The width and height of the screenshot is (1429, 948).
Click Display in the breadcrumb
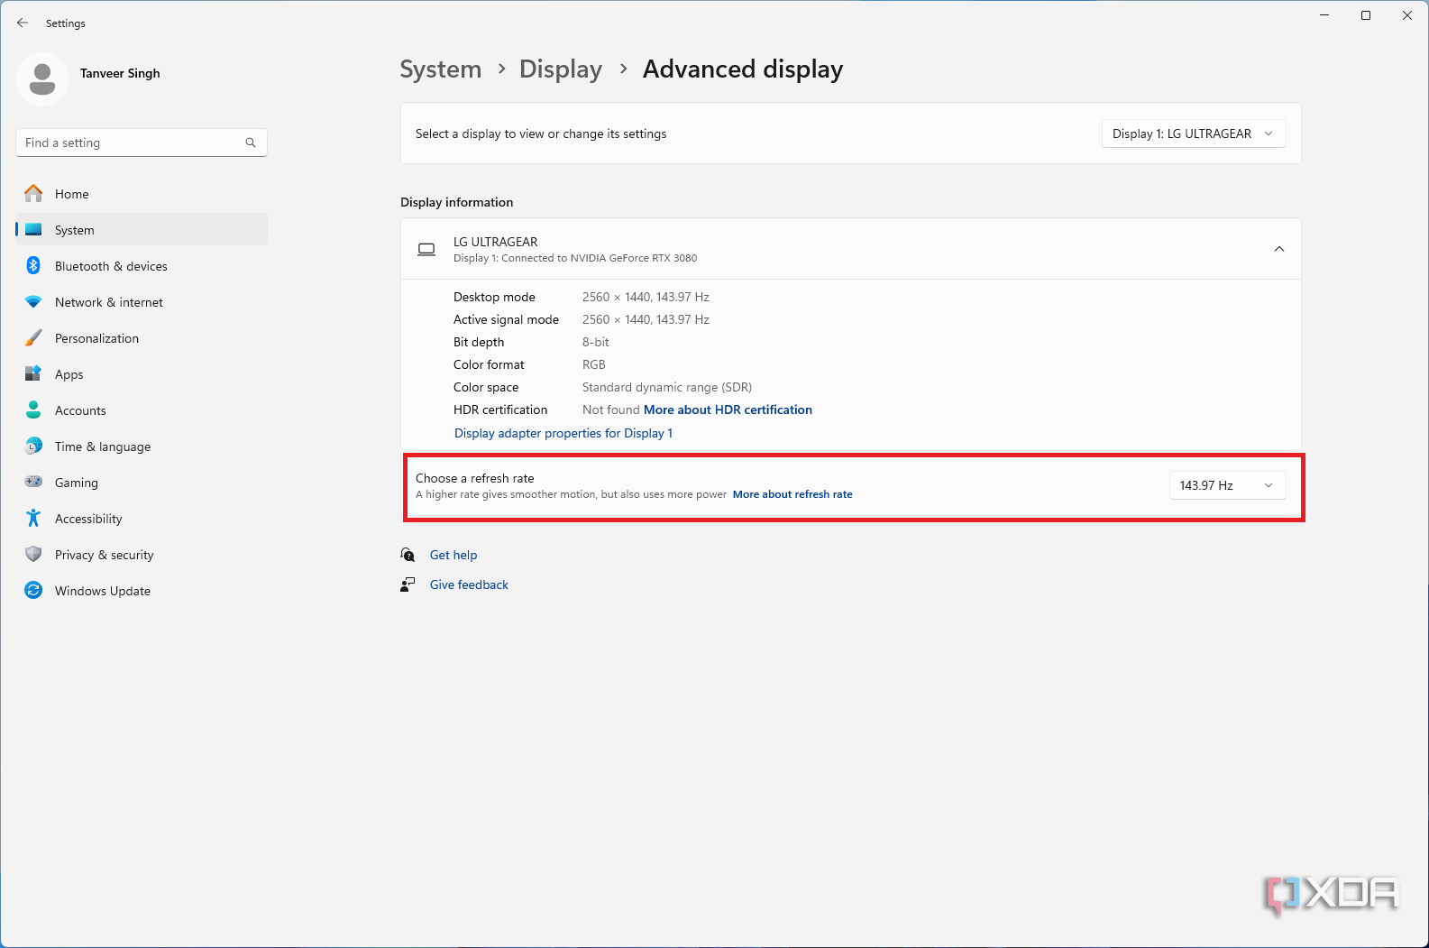[x=561, y=69]
